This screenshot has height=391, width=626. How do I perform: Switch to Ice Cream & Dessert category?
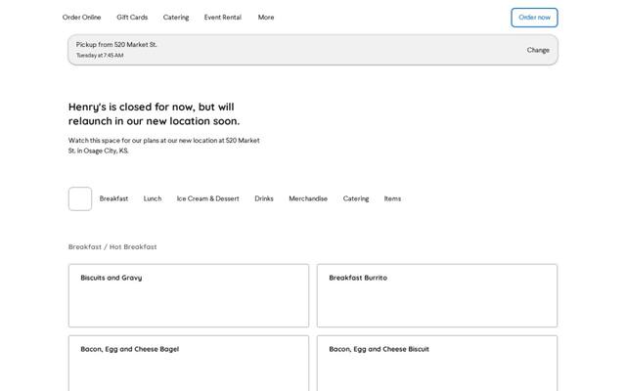point(208,198)
